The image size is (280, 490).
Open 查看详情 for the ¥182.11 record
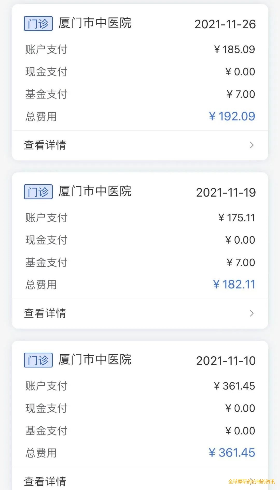point(45,313)
